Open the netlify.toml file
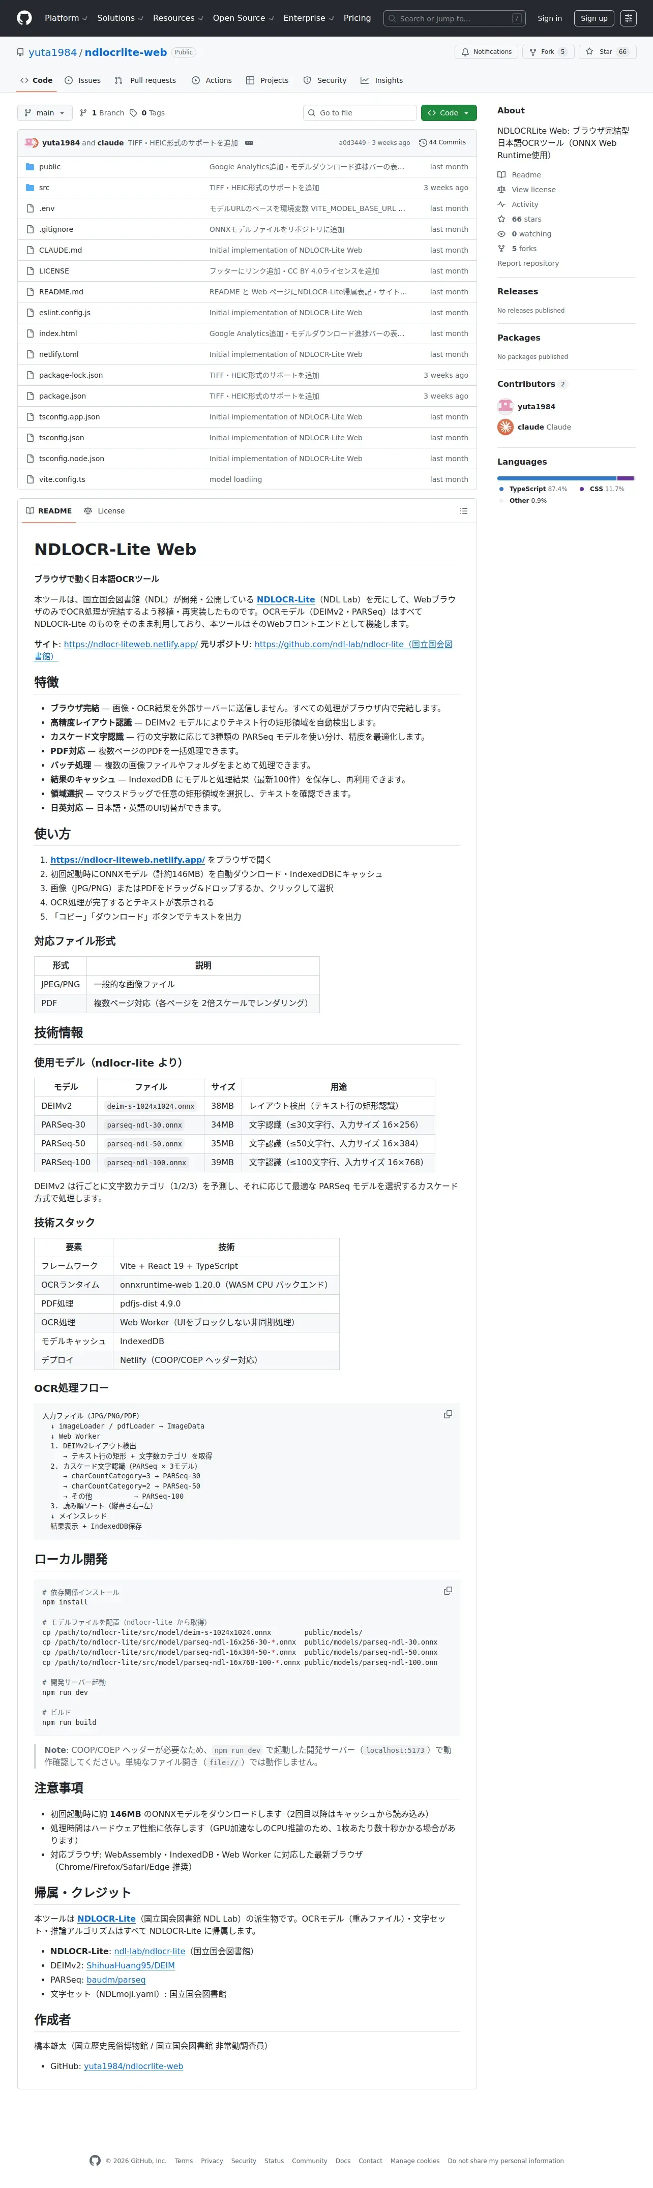 [x=58, y=354]
